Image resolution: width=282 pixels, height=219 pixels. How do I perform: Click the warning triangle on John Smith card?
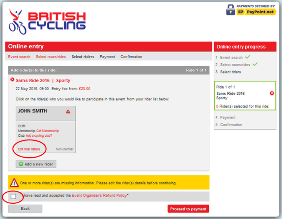pyautogui.click(x=68, y=111)
